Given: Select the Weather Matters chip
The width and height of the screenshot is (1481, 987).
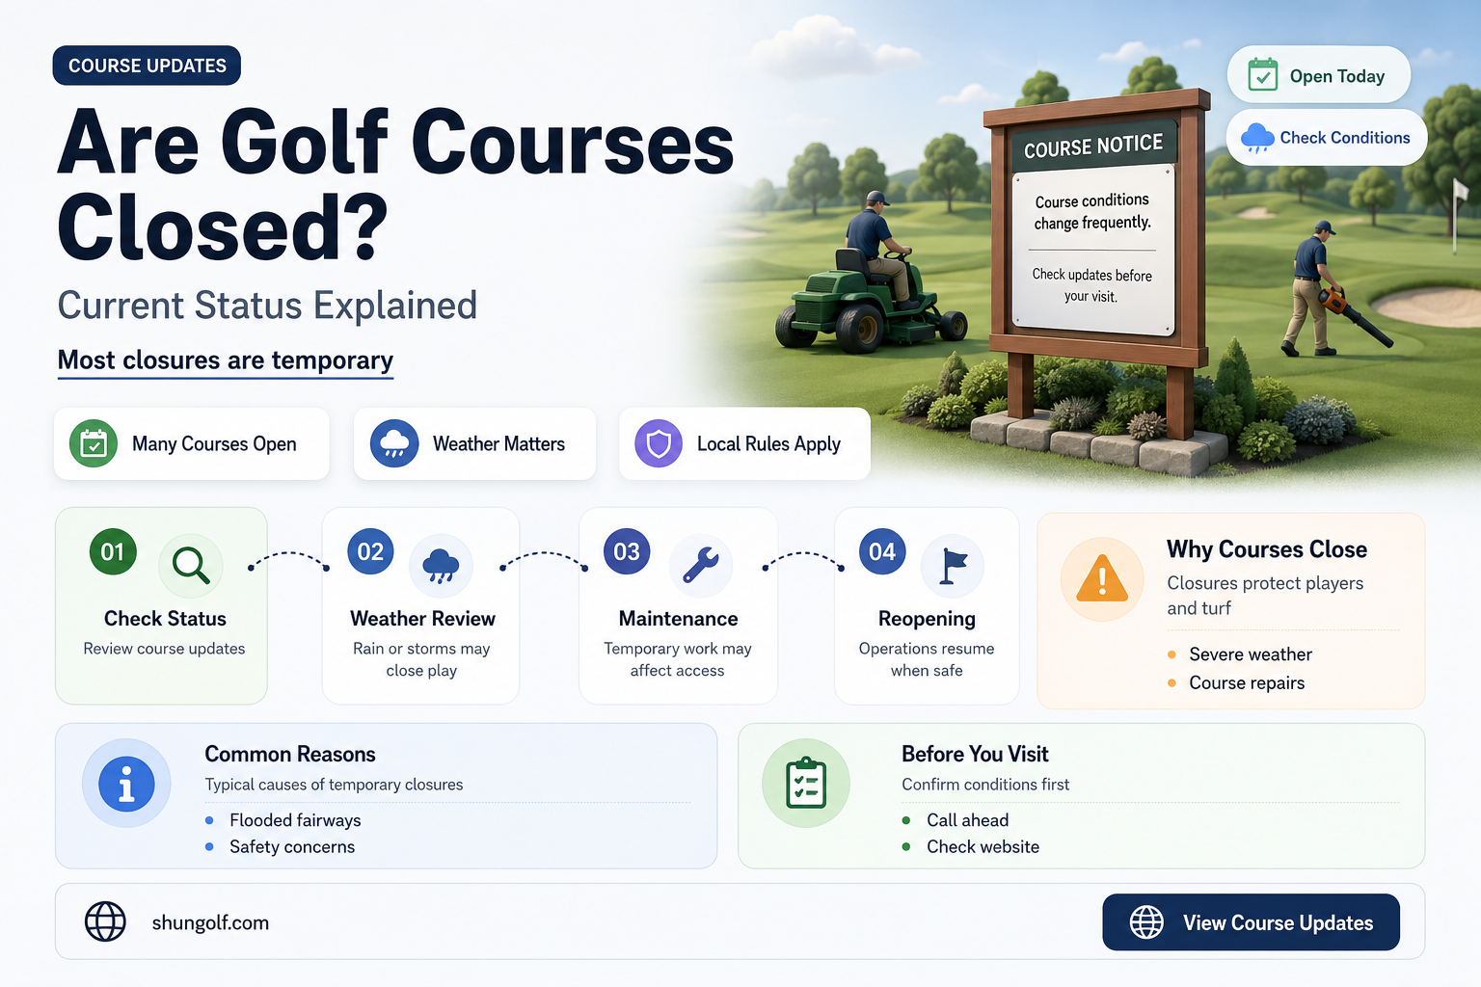Looking at the screenshot, I should pos(474,443).
